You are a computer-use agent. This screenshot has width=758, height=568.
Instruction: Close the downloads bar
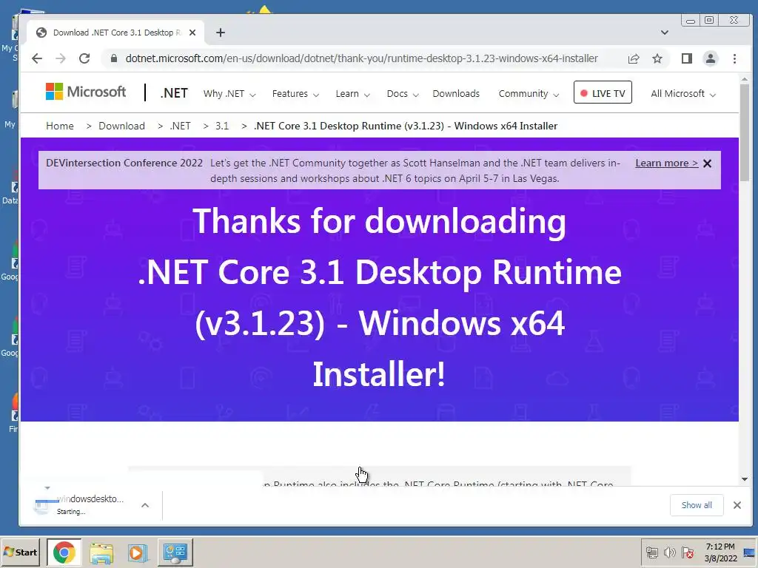click(x=737, y=505)
